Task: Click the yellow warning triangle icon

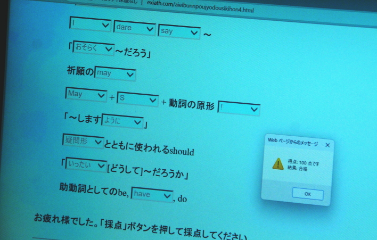Action: 278,164
